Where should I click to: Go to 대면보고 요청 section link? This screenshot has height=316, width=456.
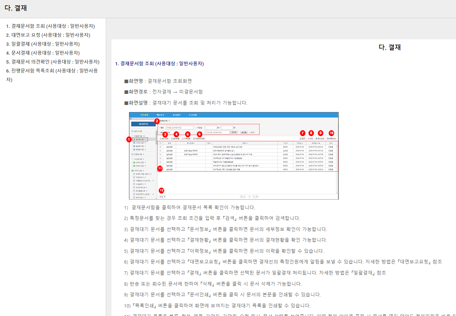tap(48, 35)
